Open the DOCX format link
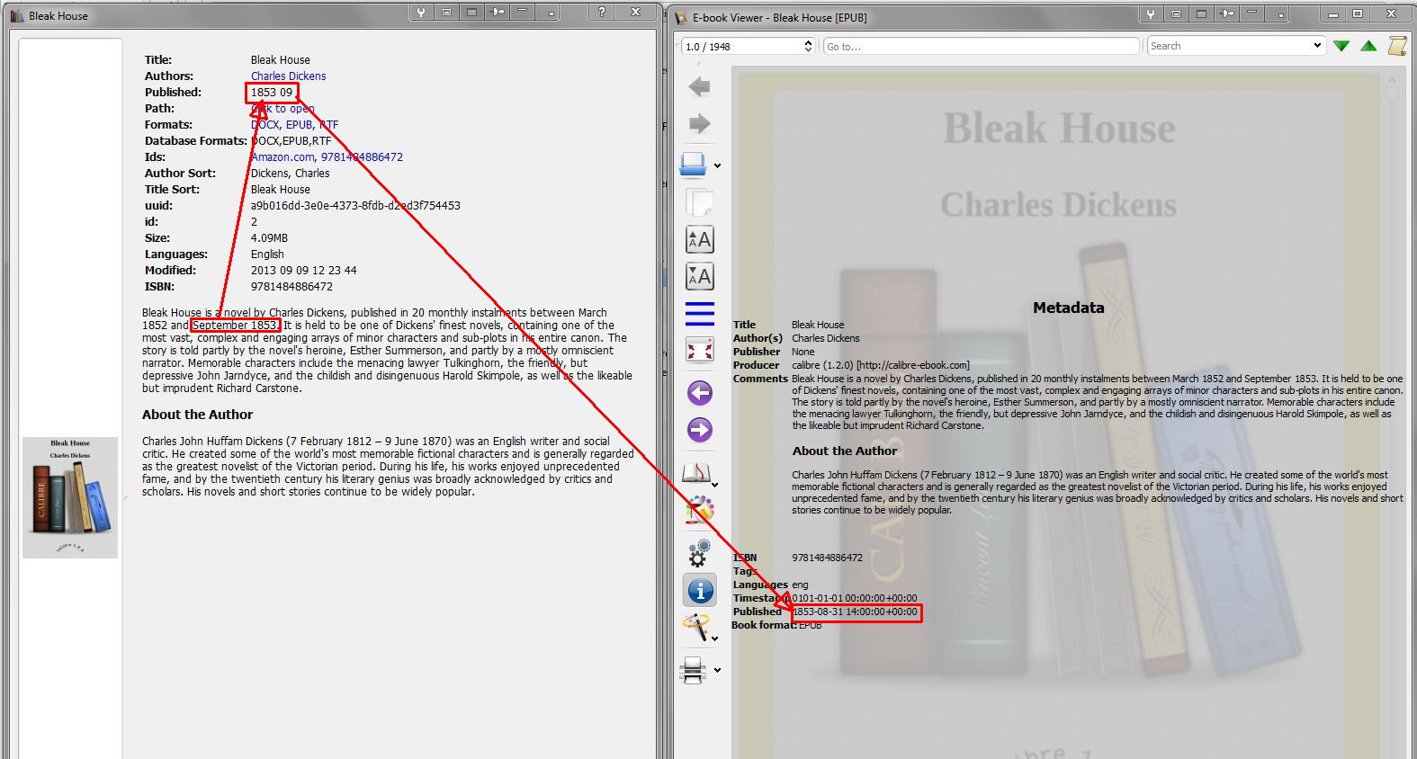 (x=265, y=125)
